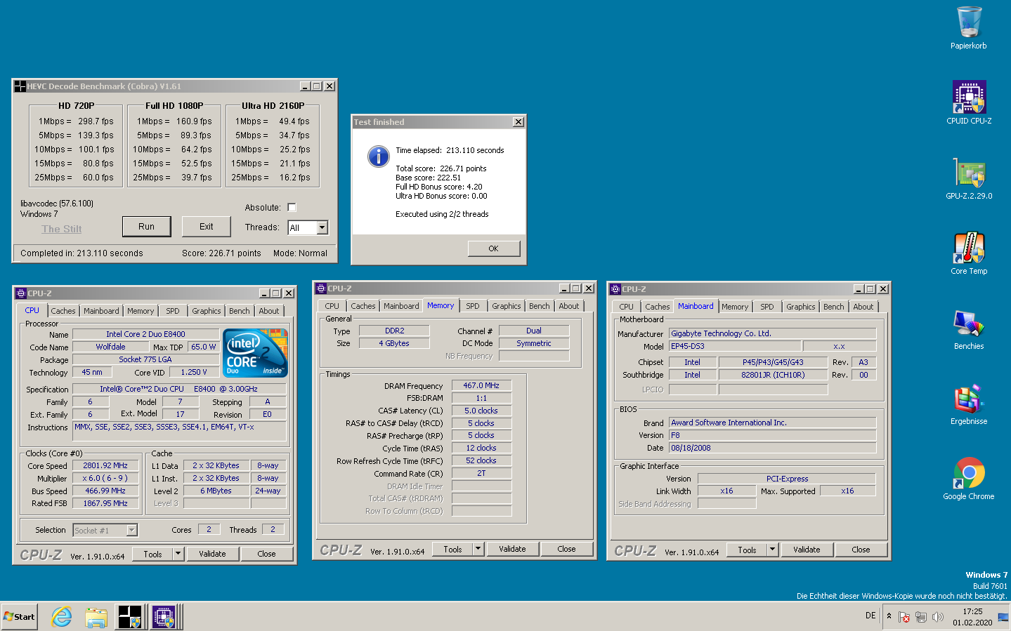Open About tab in left CPU-Z window
Viewport: 1011px width, 631px height.
click(x=269, y=311)
